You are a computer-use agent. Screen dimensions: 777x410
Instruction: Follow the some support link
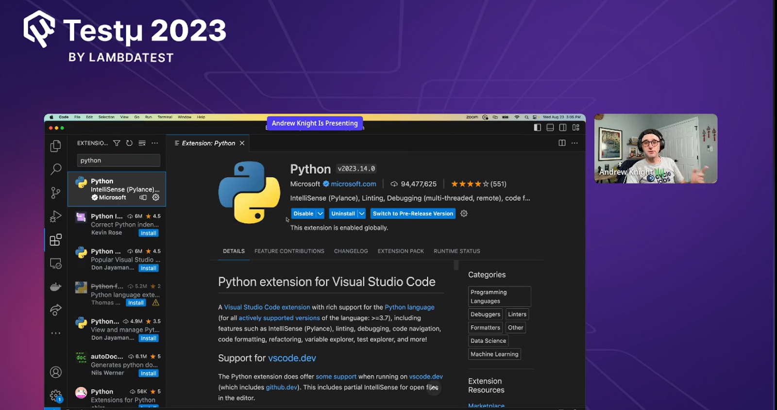pos(336,377)
